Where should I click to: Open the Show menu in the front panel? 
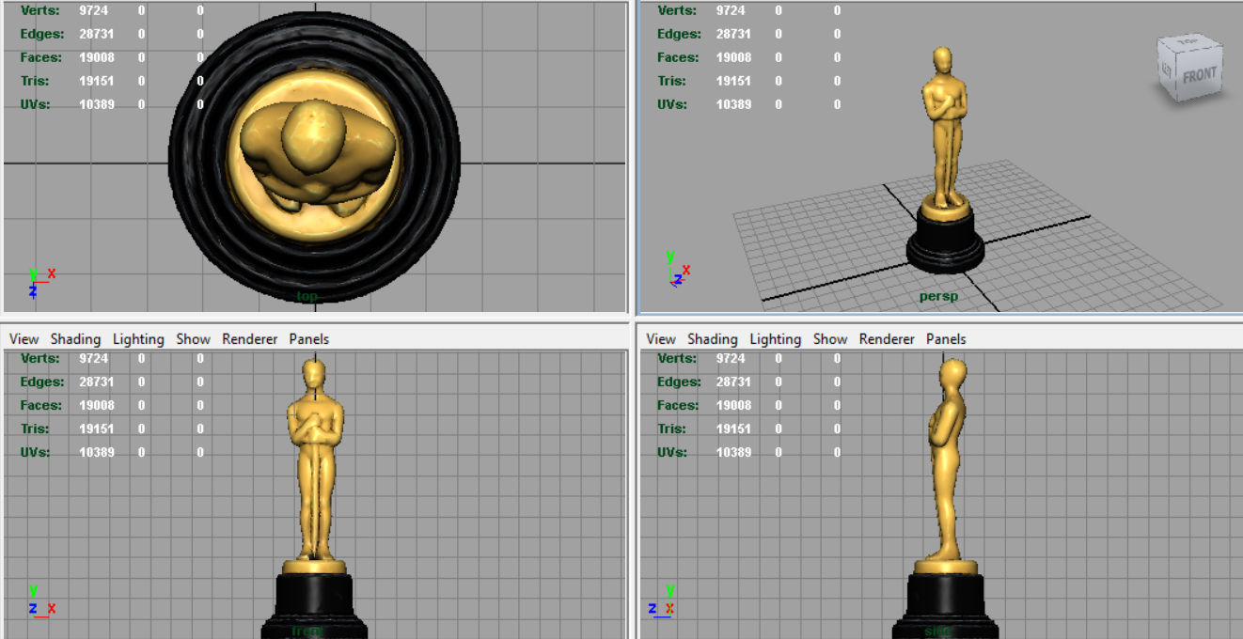(x=193, y=339)
